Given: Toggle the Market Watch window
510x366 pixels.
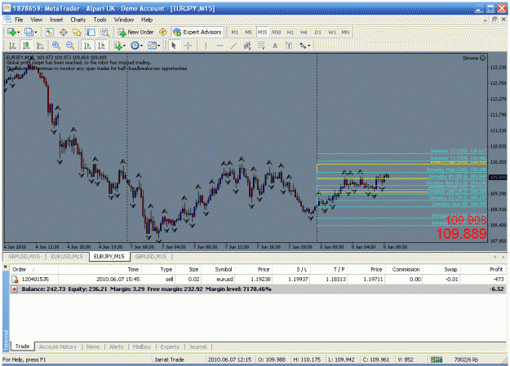Looking at the screenshot, I should pyautogui.click(x=50, y=32).
